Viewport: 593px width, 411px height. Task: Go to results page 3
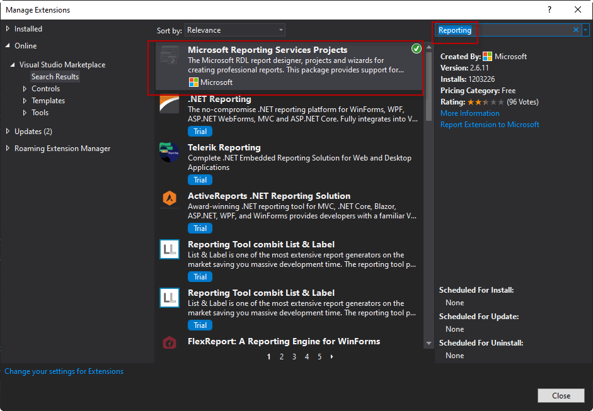(294, 357)
